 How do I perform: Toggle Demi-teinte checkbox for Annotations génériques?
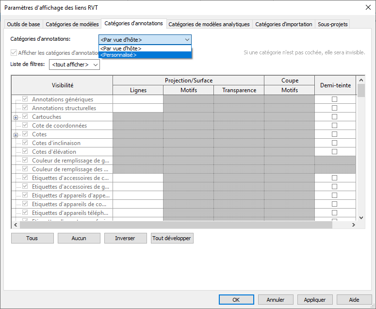coord(334,99)
